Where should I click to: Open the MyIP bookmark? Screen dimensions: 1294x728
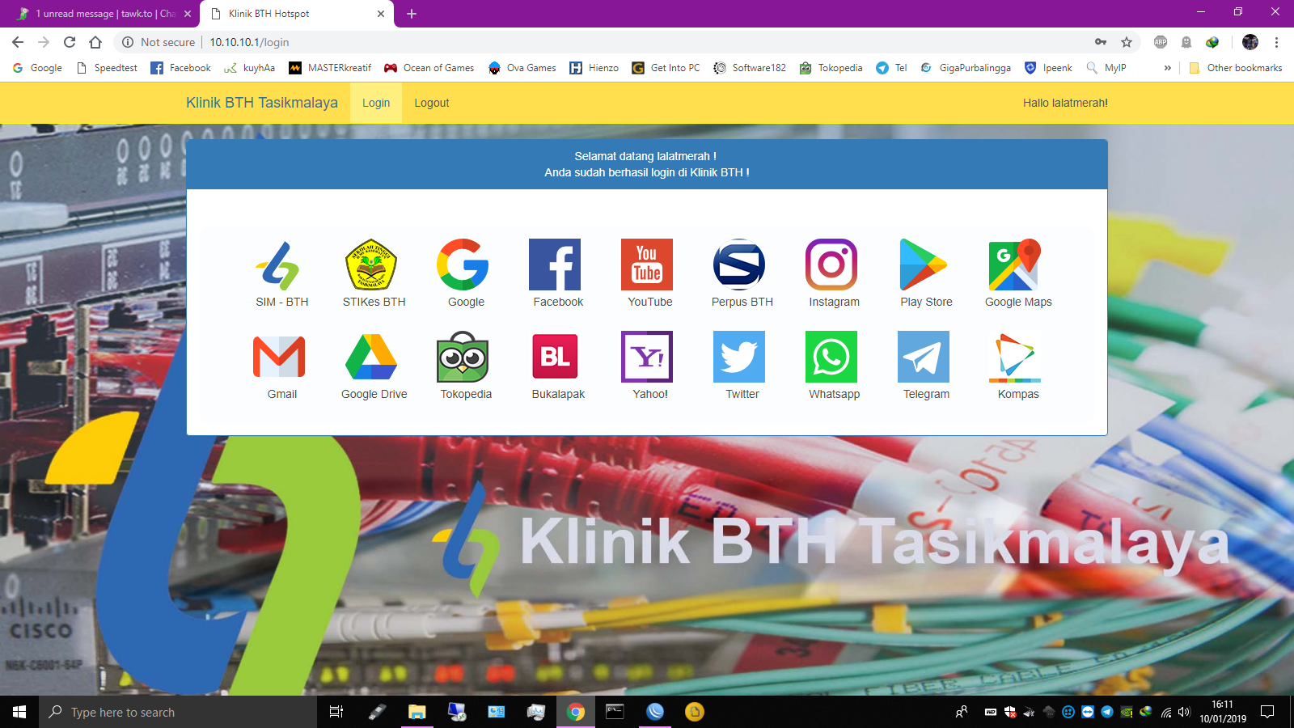[1106, 68]
